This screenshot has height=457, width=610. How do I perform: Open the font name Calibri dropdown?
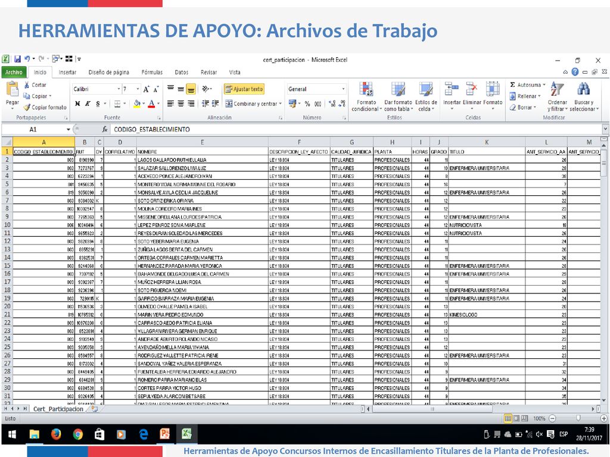click(119, 89)
